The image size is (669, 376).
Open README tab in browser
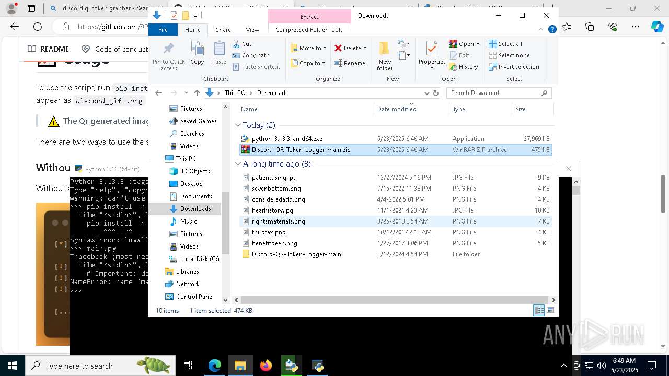(x=48, y=49)
